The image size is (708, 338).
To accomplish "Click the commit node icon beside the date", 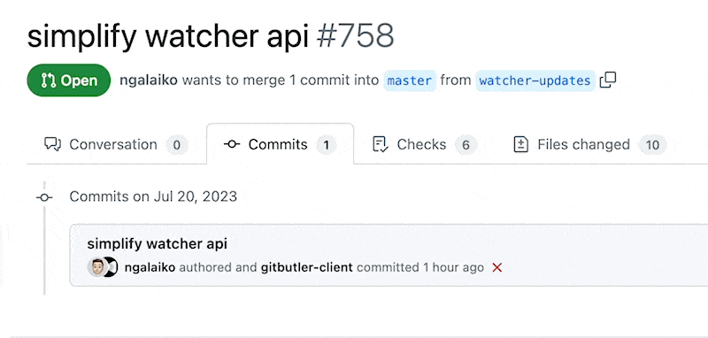I will 44,197.
